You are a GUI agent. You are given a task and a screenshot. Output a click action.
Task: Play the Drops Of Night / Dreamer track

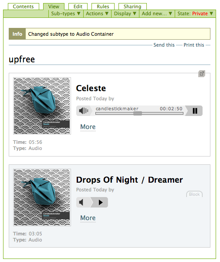point(101,202)
